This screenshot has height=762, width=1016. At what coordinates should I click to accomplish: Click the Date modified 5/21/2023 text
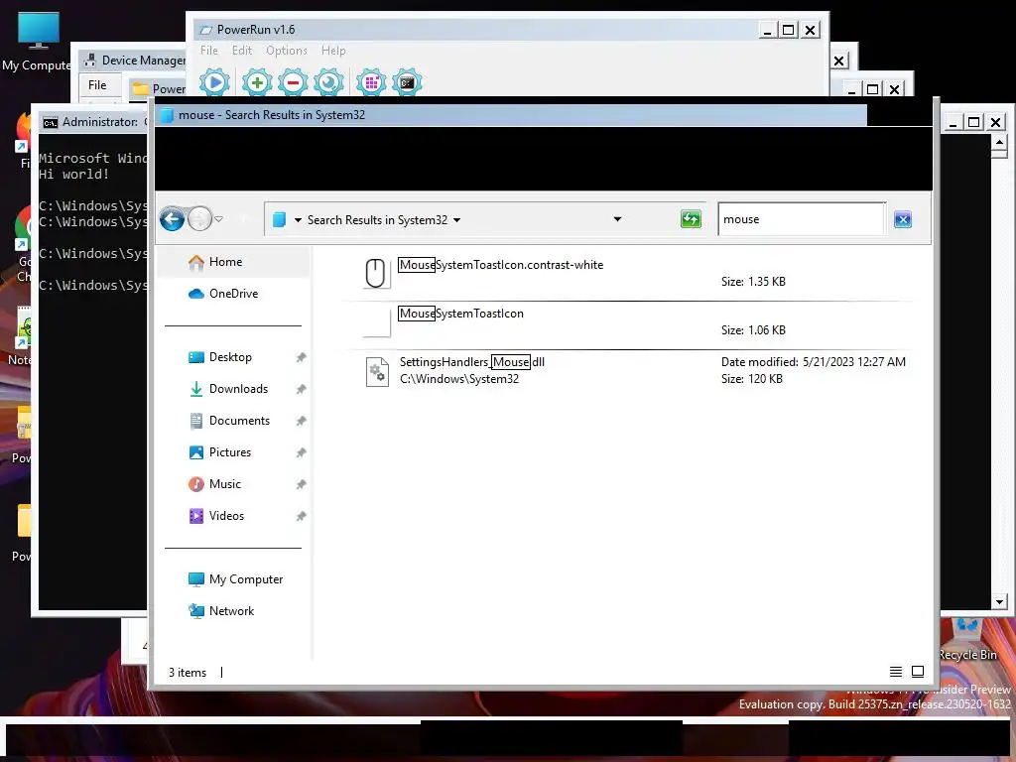tap(814, 362)
